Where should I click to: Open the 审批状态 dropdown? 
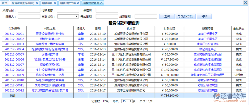[x=68, y=16]
